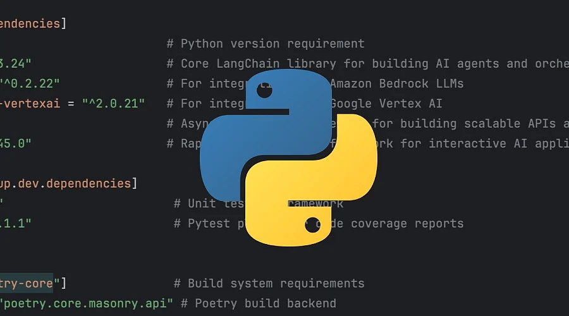Click the "# Unit tes" comment start
The width and height of the screenshot is (569, 316).
pos(209,204)
